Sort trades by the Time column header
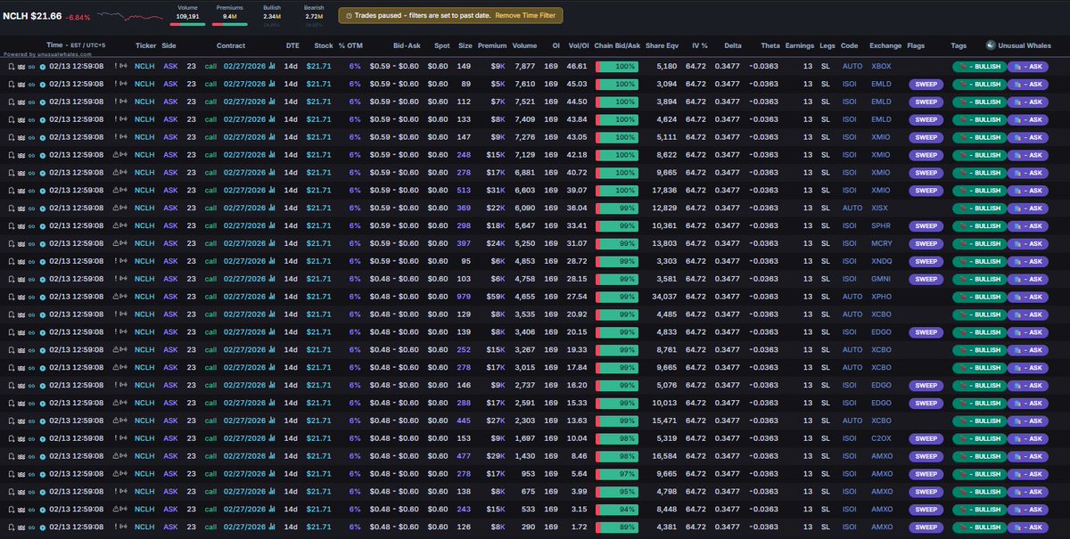 [54, 45]
